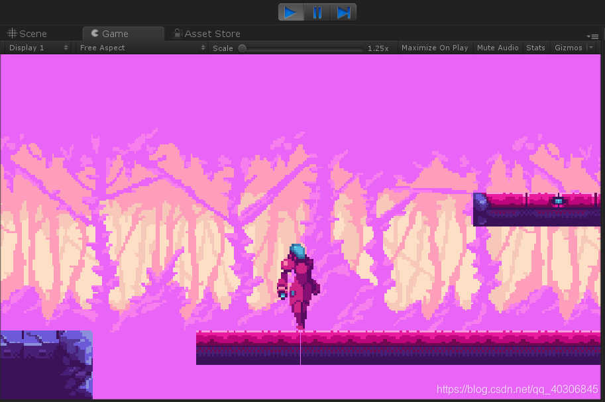
Task: Click the Gizmos button
Action: (x=568, y=47)
